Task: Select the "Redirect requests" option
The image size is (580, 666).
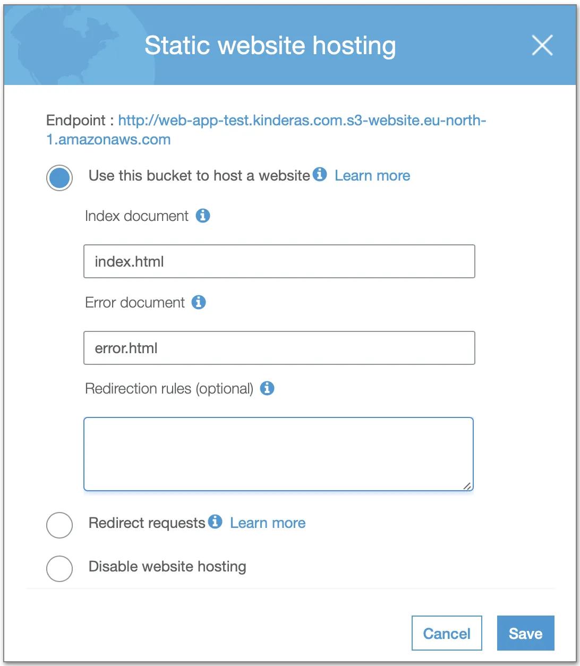Action: click(x=59, y=525)
